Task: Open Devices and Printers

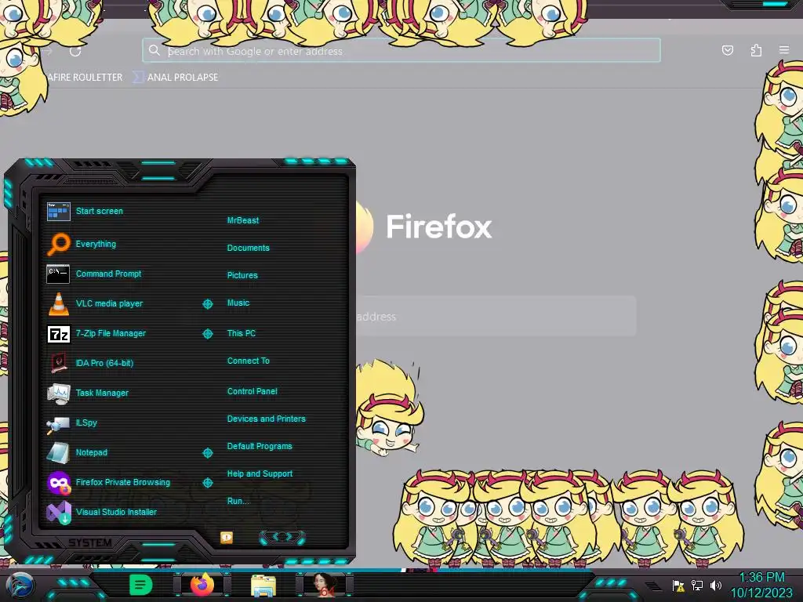Action: click(267, 419)
